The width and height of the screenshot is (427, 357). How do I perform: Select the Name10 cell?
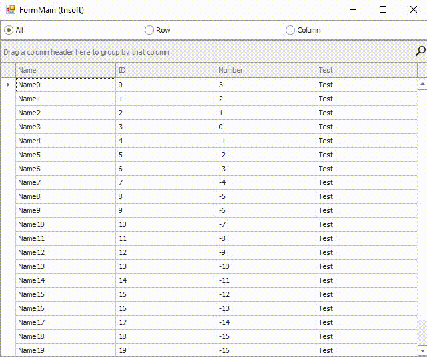[x=65, y=224]
